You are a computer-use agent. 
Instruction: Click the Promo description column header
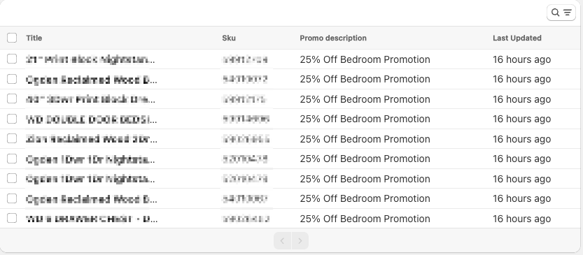tap(333, 38)
